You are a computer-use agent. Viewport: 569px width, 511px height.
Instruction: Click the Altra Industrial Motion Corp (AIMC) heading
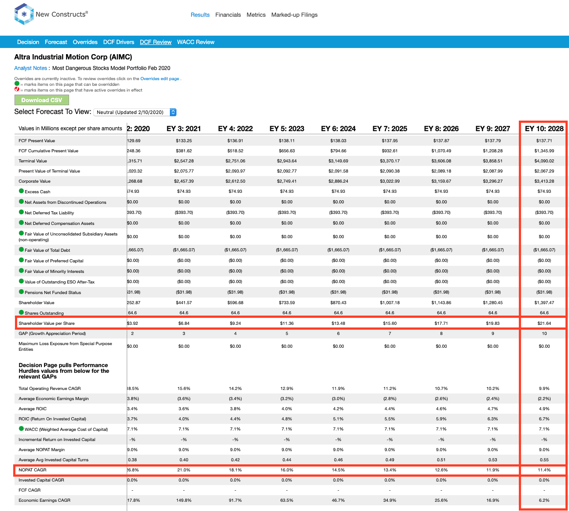73,57
